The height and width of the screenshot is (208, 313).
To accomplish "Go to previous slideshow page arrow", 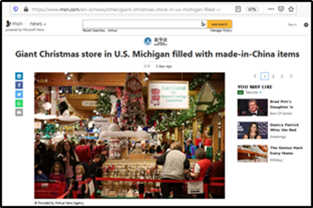I will pyautogui.click(x=255, y=76).
